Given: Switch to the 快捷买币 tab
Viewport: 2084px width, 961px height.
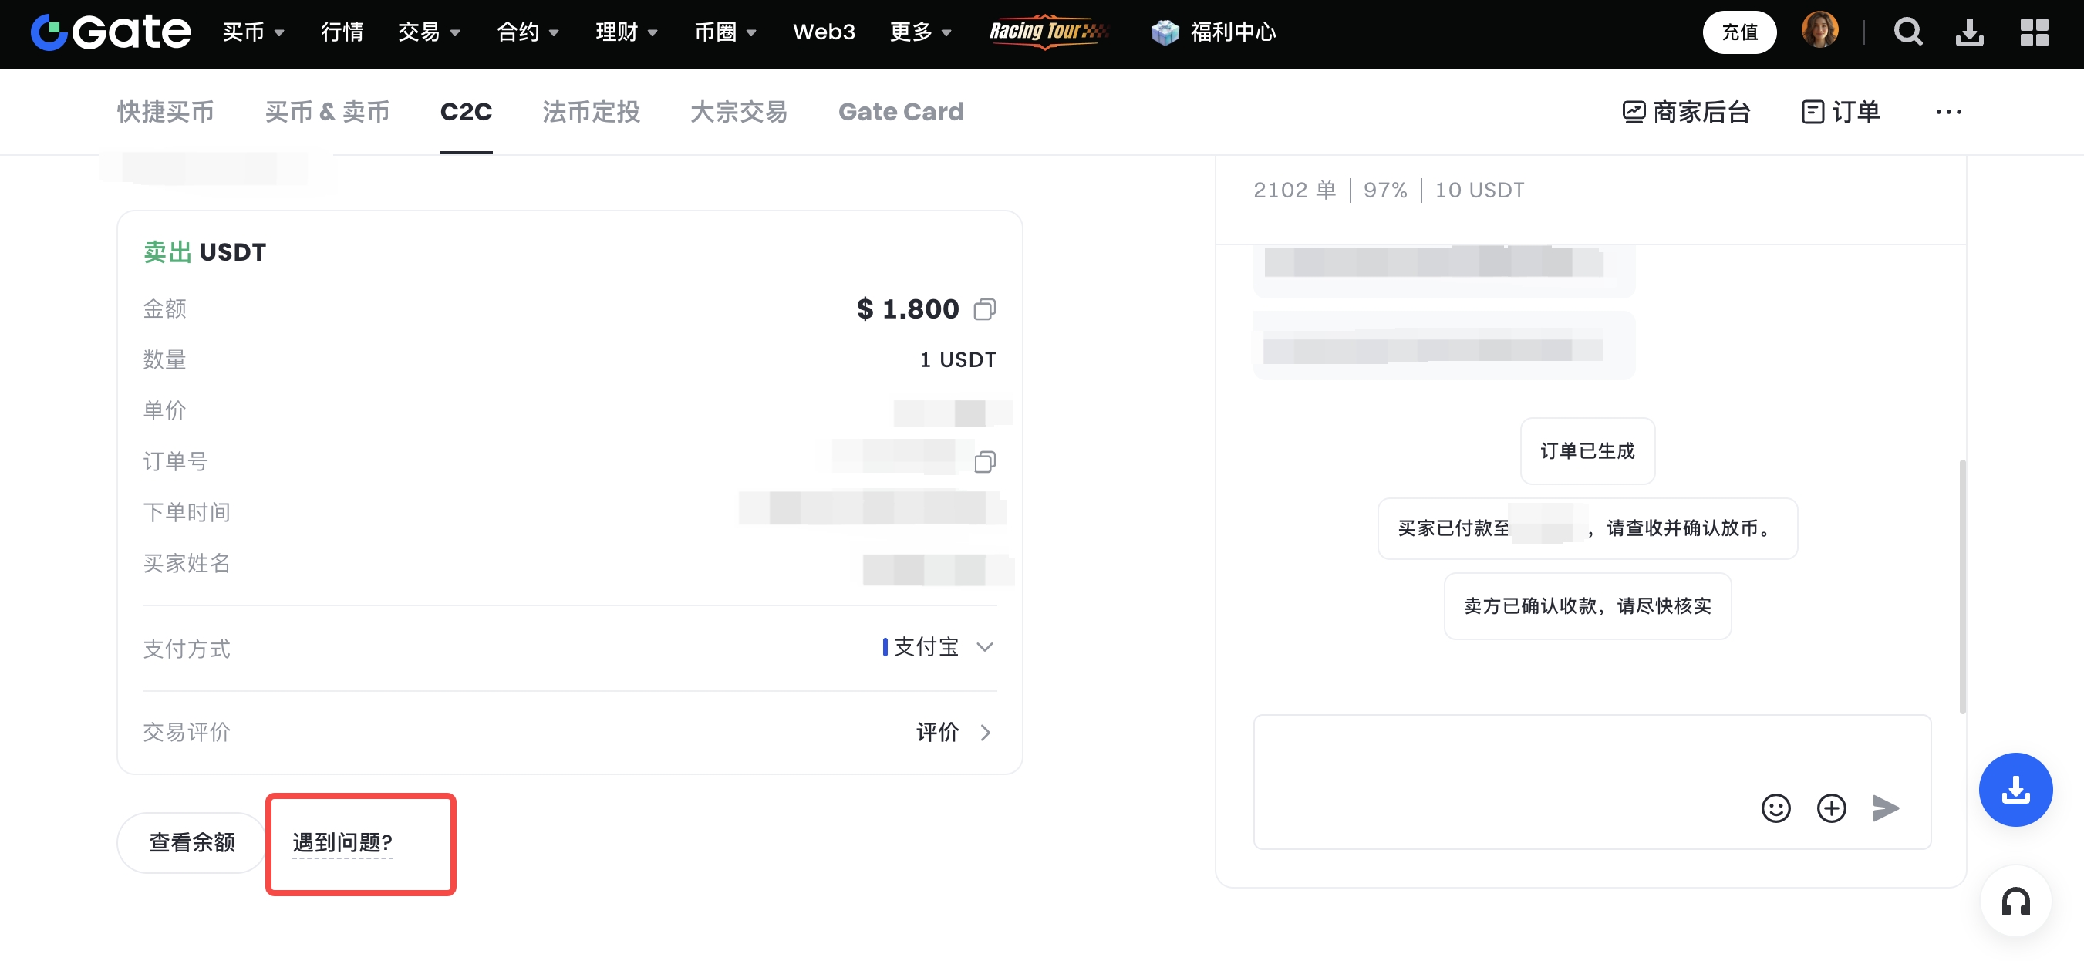Looking at the screenshot, I should 165,112.
